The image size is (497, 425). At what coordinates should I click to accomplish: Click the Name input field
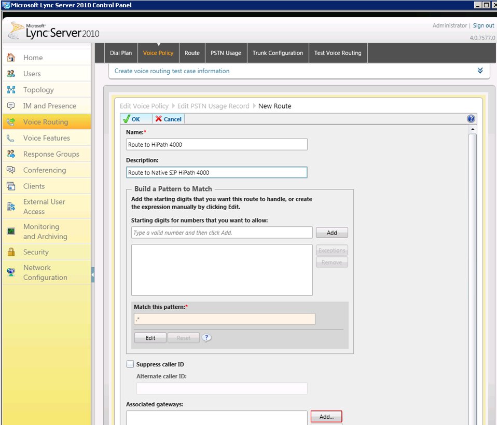tap(217, 144)
